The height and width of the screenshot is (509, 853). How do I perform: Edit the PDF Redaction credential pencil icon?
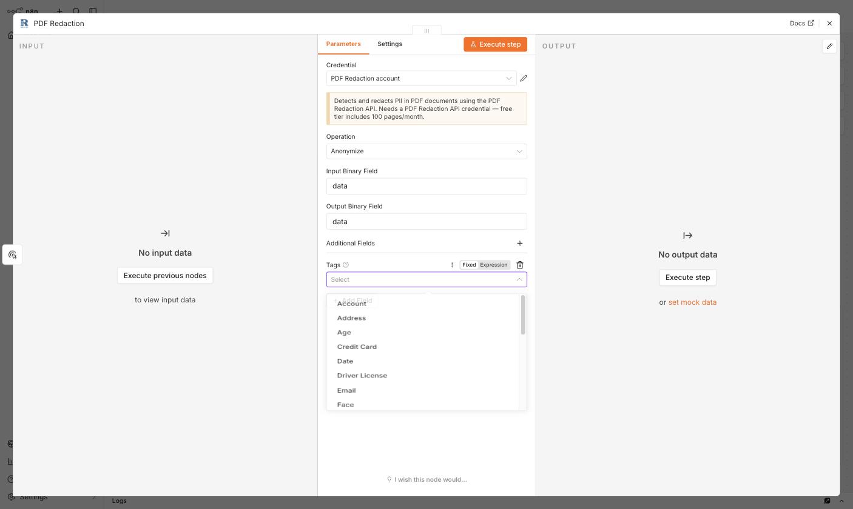524,78
